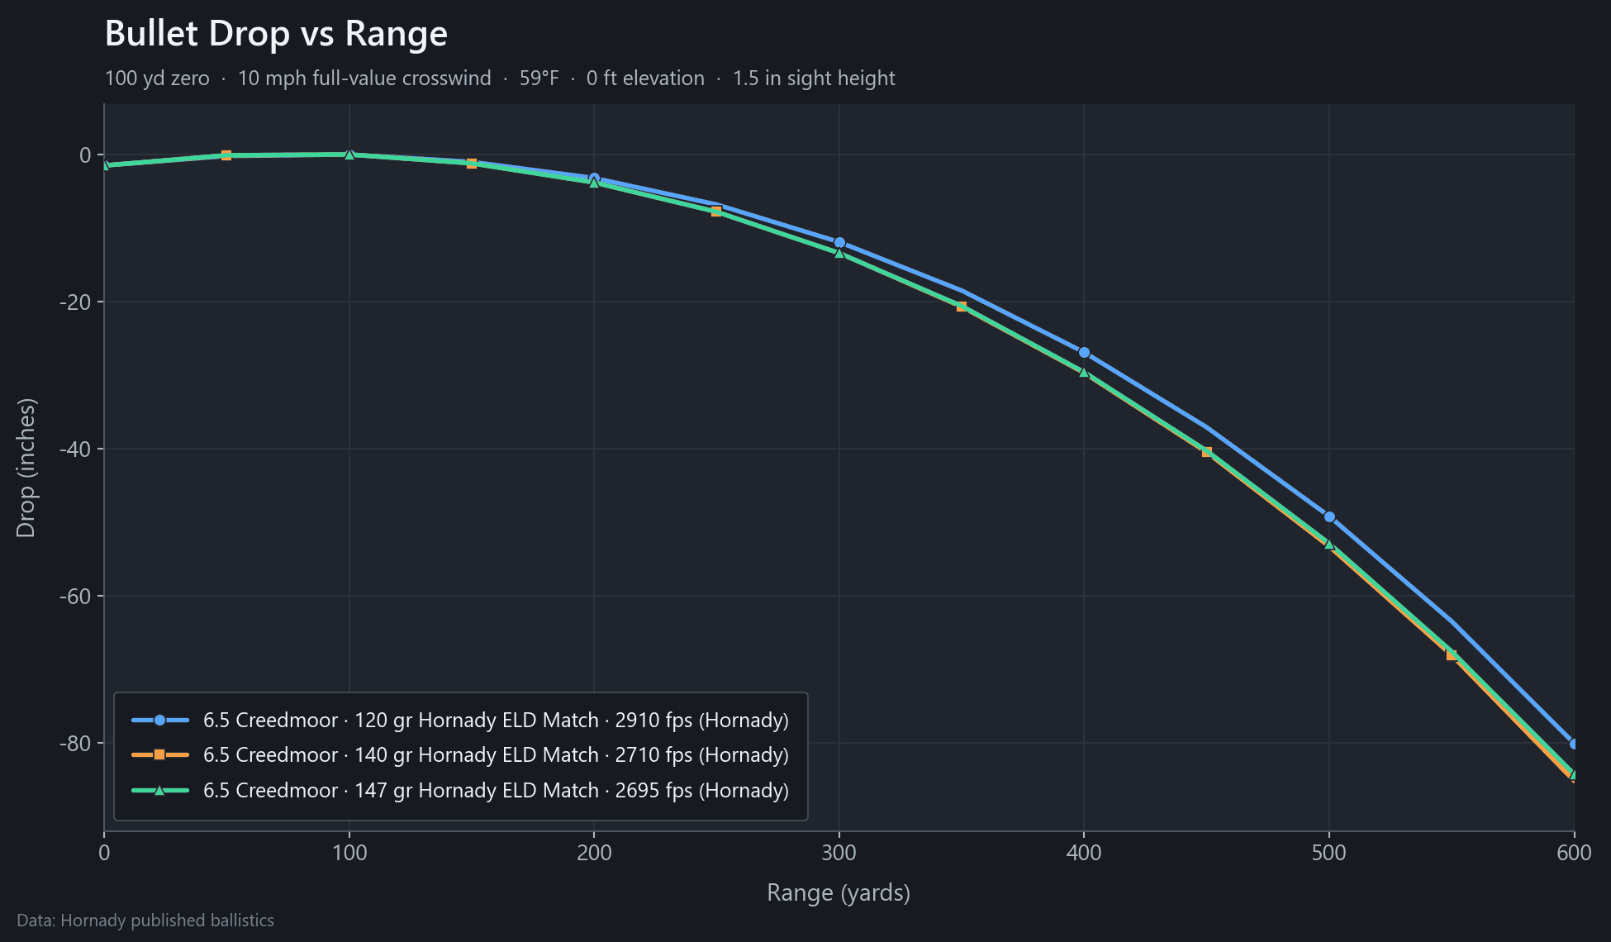The height and width of the screenshot is (942, 1611).
Task: Click the 'Bullet Drop vs Range' chart title
Action: tap(276, 34)
